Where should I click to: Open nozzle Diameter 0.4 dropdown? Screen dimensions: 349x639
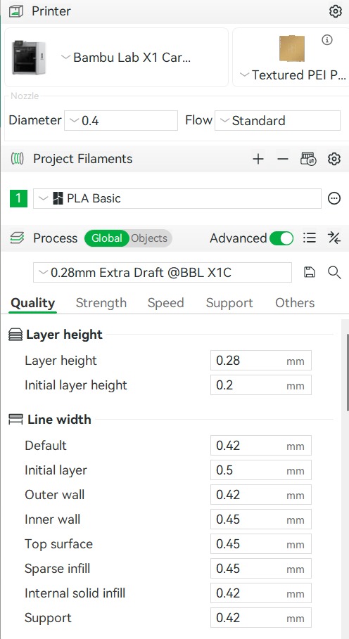[121, 121]
